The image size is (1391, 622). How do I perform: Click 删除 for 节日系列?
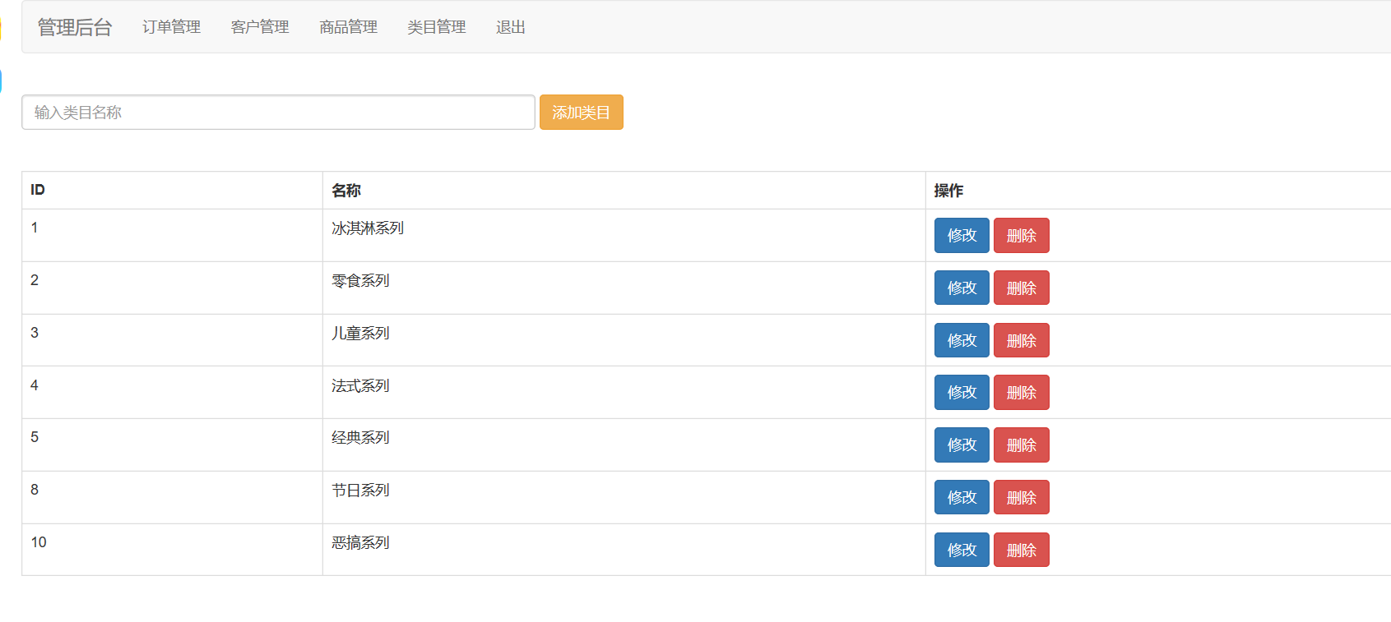[x=1021, y=498]
